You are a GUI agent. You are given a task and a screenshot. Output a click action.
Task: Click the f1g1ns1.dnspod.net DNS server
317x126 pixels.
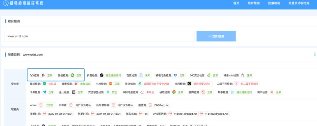(x=186, y=114)
